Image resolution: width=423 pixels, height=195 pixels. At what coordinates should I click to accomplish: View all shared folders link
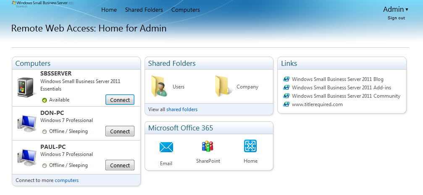181,109
